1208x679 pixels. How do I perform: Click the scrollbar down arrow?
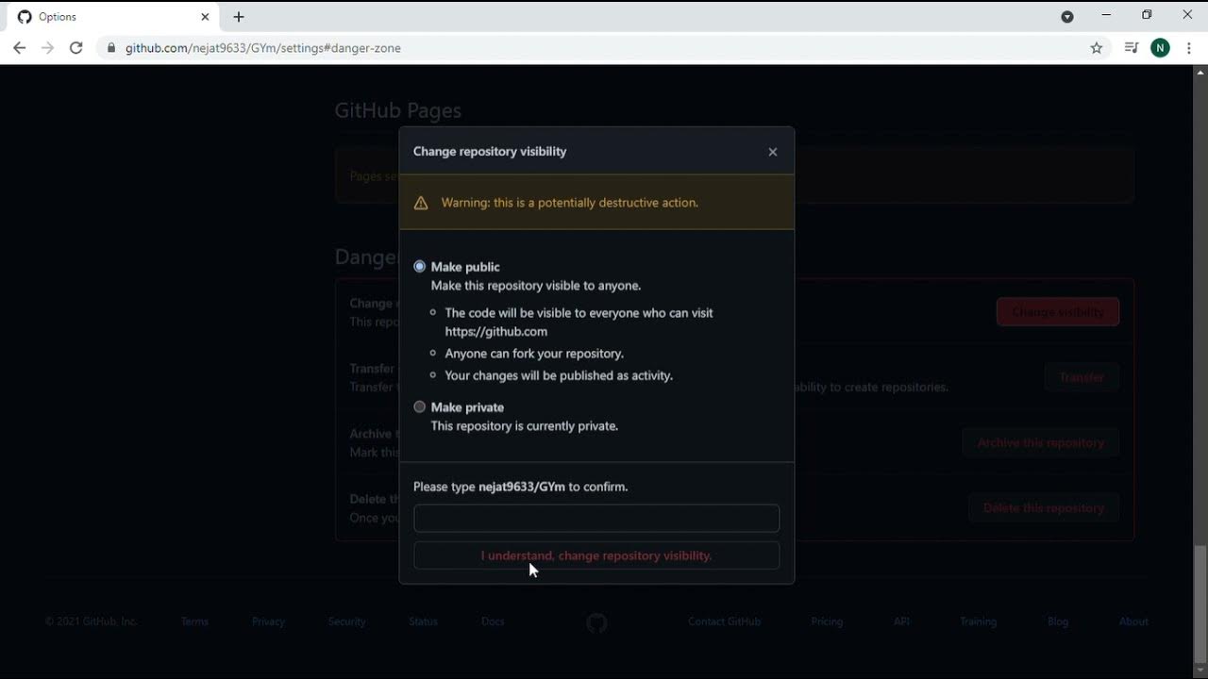click(1200, 671)
